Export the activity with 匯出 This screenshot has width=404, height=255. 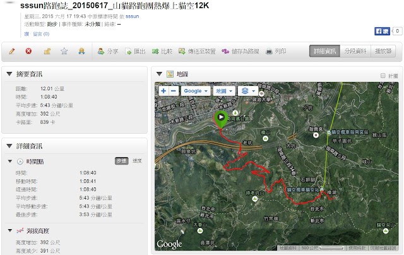[x=135, y=51]
